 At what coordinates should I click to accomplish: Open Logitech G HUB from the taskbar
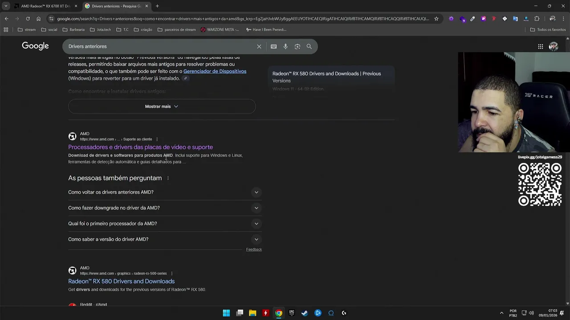[344, 313]
